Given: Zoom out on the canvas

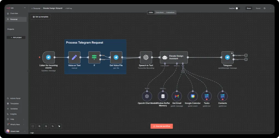Looking at the screenshot, I should pos(46,126).
